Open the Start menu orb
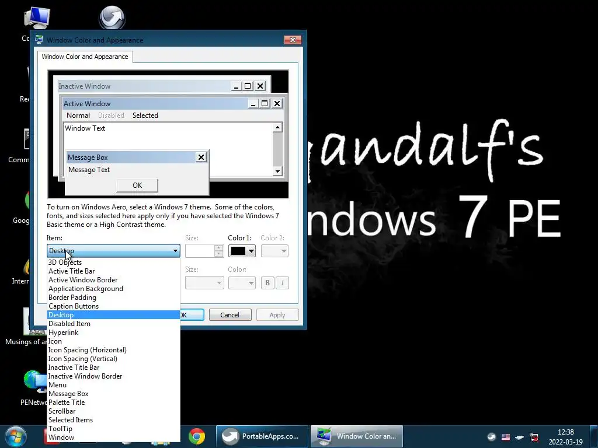The height and width of the screenshot is (448, 598). (x=15, y=436)
